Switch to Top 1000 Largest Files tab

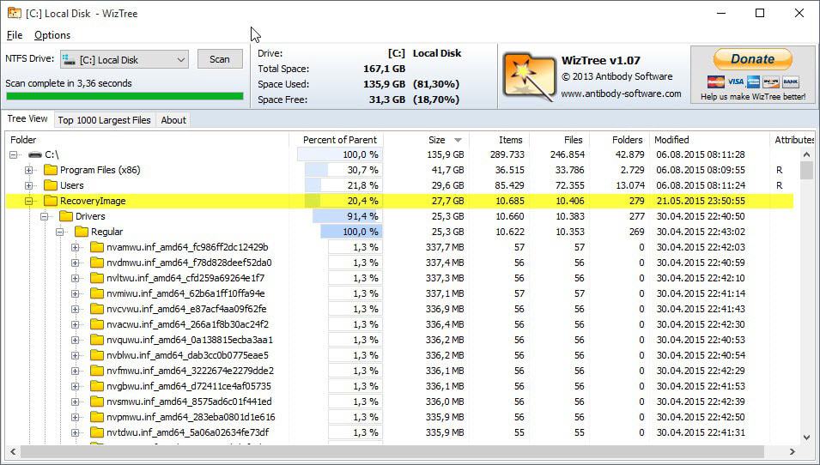[x=104, y=120]
